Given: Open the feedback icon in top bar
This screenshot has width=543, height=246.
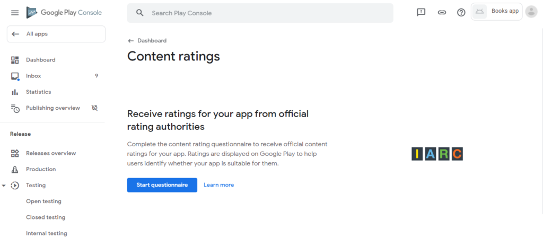Looking at the screenshot, I should click(421, 13).
